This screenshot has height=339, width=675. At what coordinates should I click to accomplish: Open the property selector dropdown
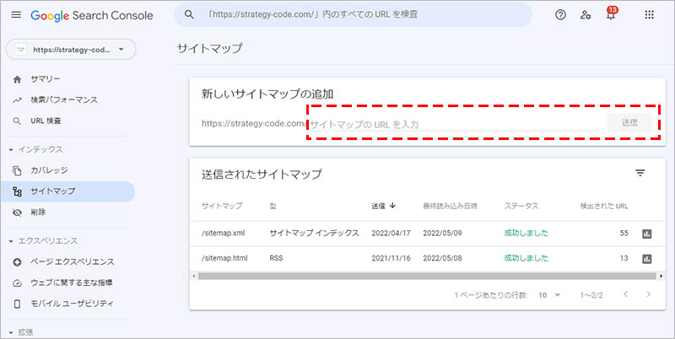70,50
